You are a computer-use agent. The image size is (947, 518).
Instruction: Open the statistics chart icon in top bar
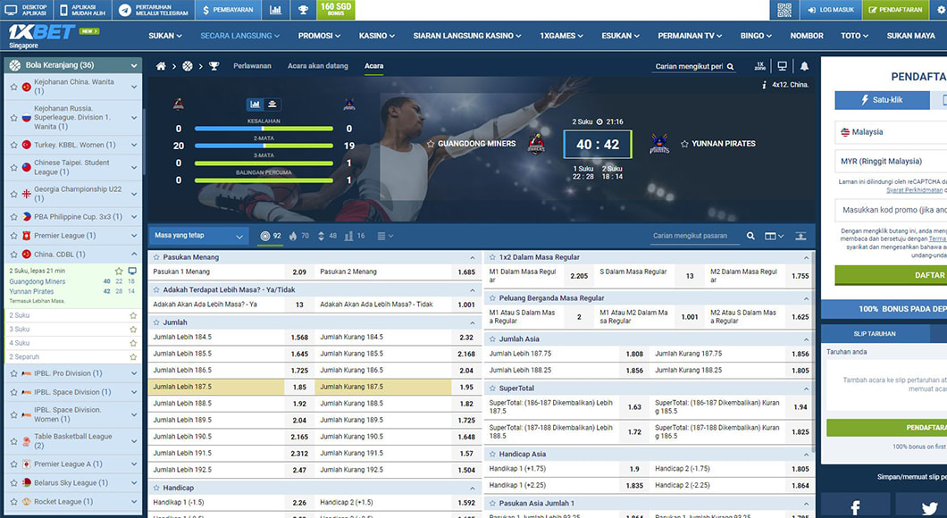coord(275,10)
